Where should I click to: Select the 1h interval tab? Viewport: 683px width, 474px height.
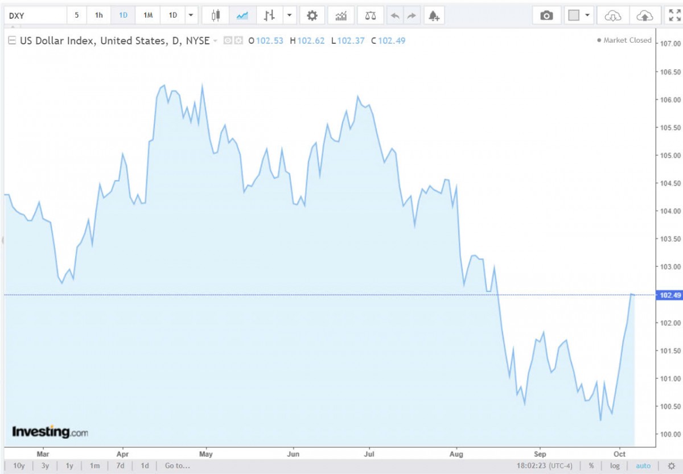(97, 15)
